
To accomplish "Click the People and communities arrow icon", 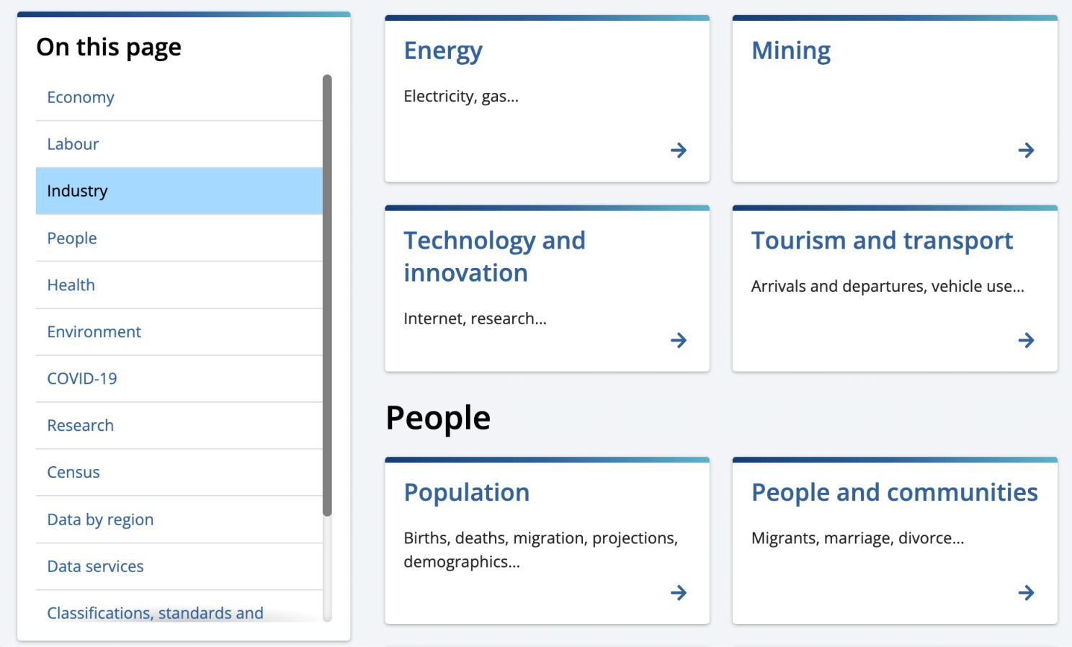I will pyautogui.click(x=1026, y=592).
